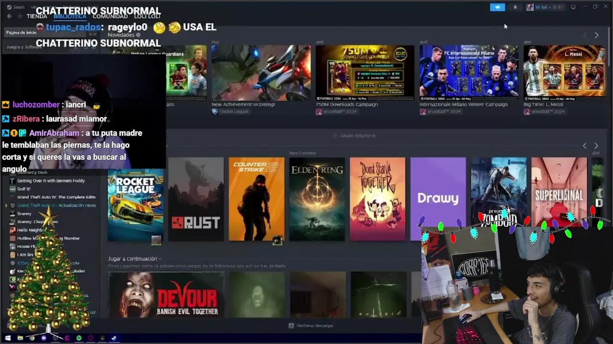Click the Gestionar descargas download icon

(291, 325)
